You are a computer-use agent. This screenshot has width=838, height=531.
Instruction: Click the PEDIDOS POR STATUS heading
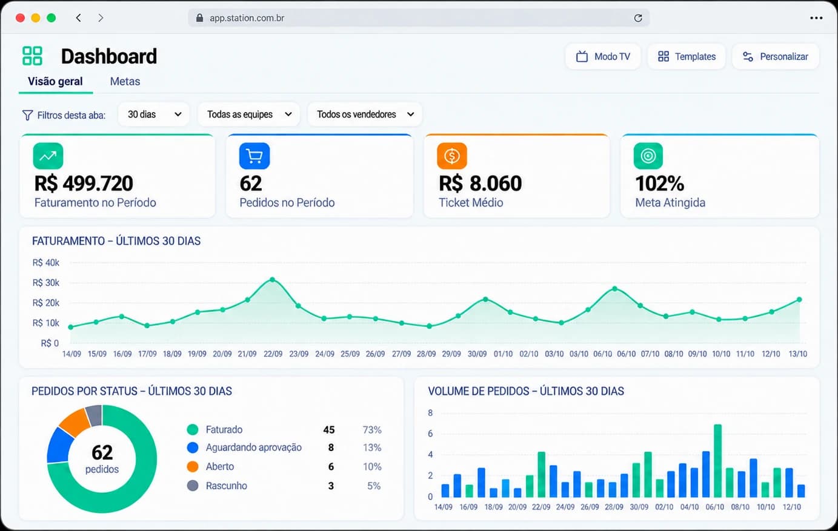pos(131,391)
